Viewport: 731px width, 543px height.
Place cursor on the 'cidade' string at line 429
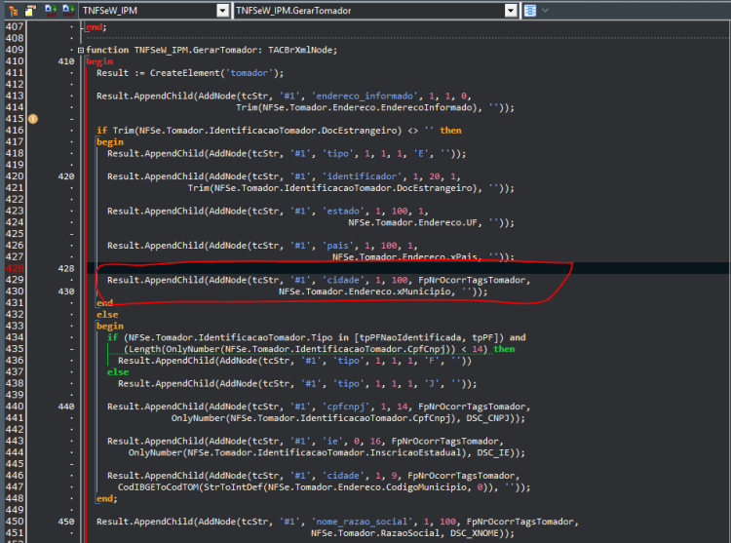pos(343,280)
